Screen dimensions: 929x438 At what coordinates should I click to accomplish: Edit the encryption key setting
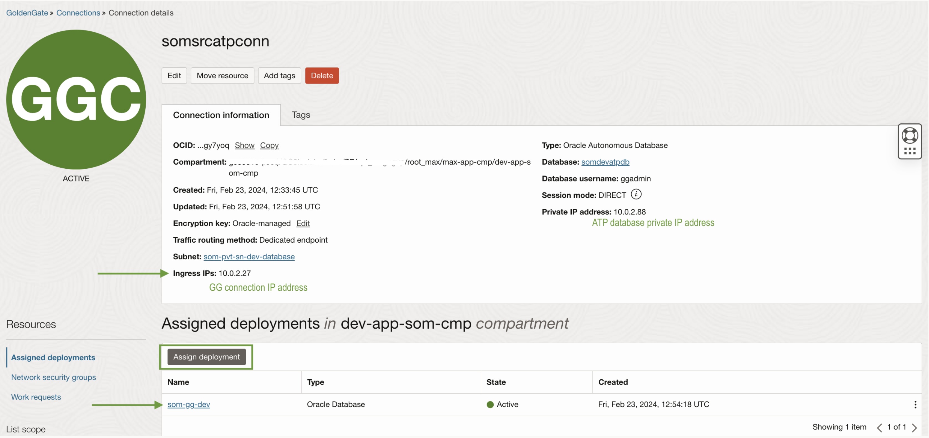pyautogui.click(x=303, y=223)
